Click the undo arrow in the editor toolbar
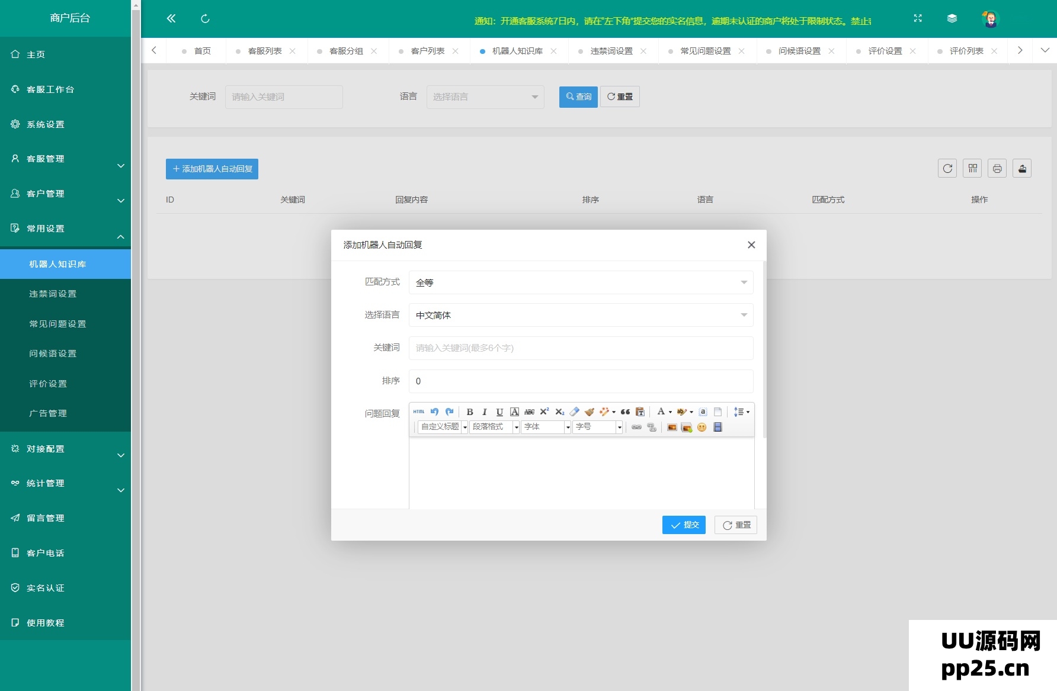The height and width of the screenshot is (691, 1057). [x=434, y=412]
